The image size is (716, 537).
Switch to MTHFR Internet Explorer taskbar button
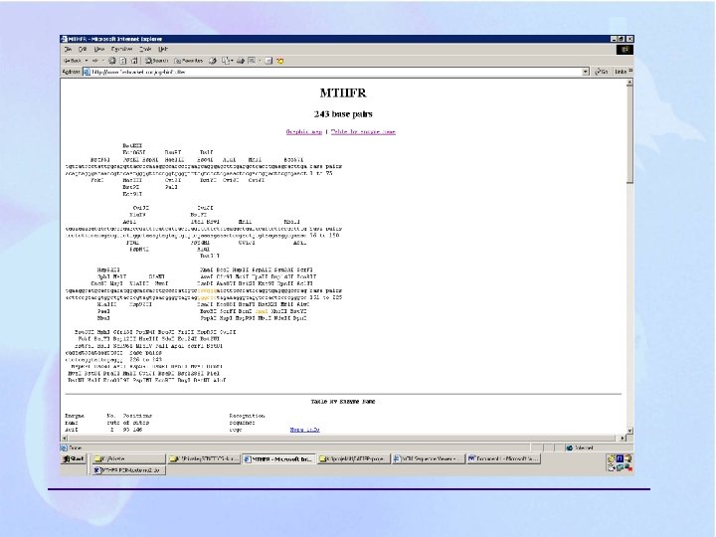tap(278, 458)
